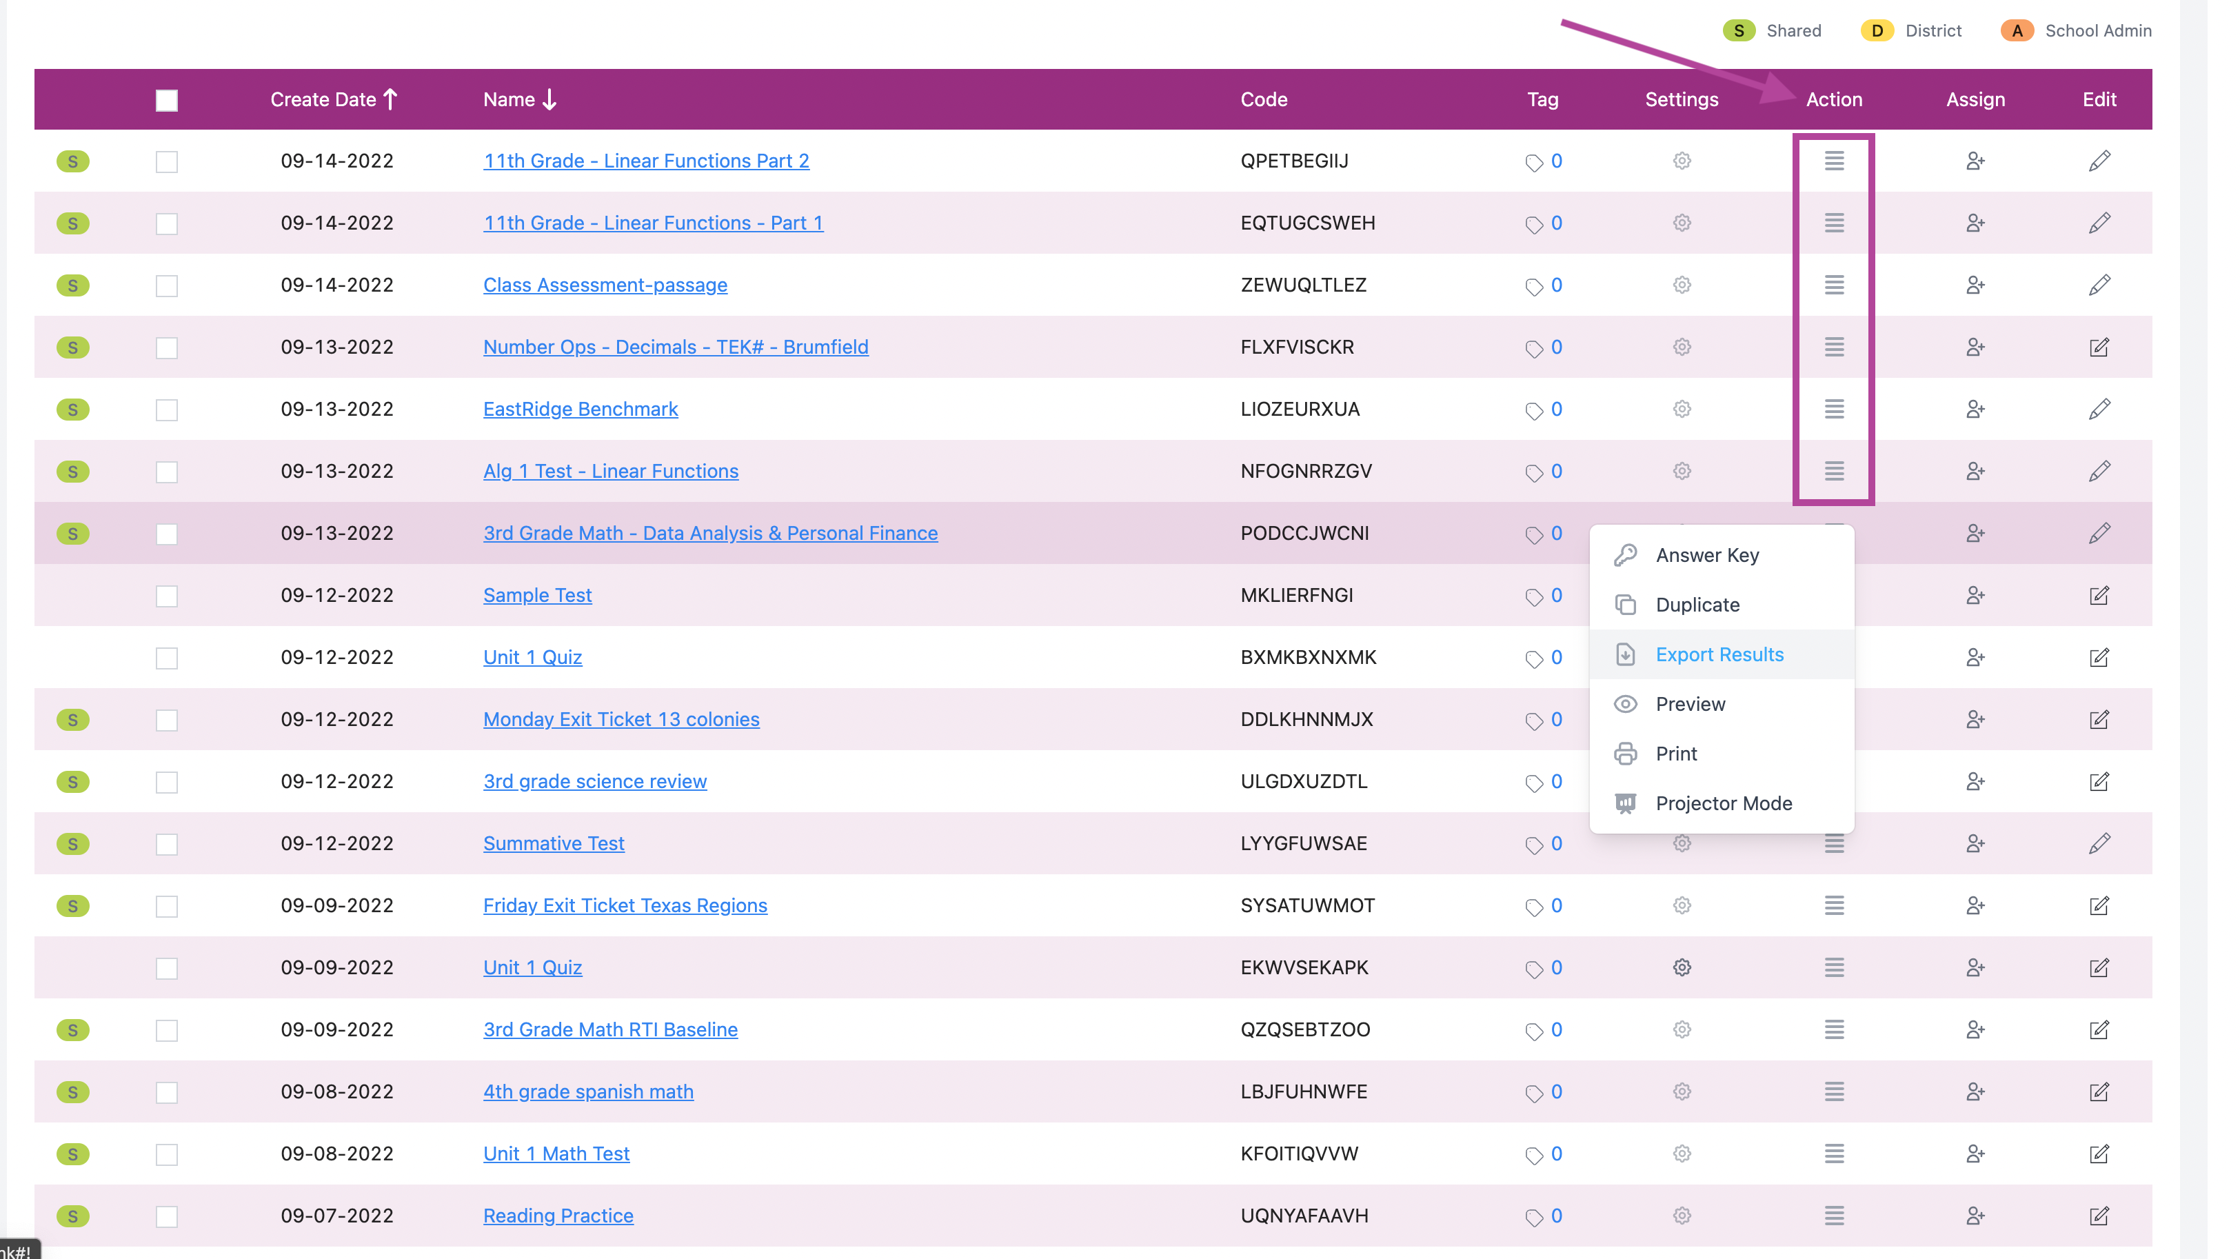Select Print from the action menu
Screen dimensions: 2240x1259
click(x=1721, y=753)
